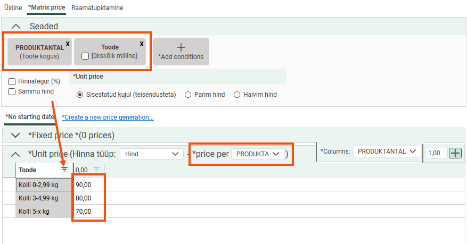Click Create a new price generation link
Image resolution: width=467 pixels, height=244 pixels.
[108, 117]
